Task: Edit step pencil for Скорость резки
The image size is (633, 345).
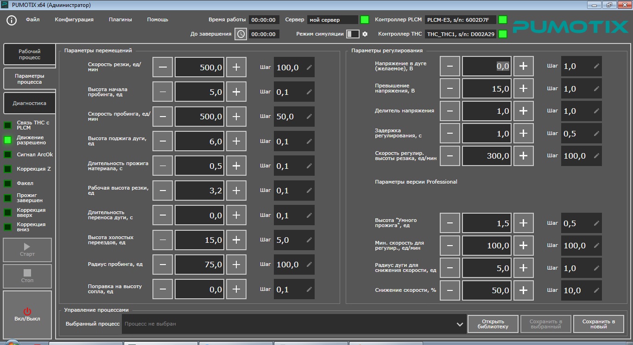Action: point(309,68)
